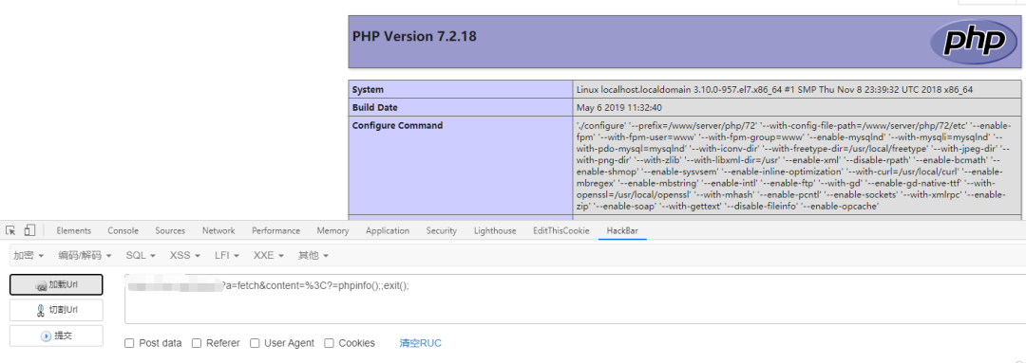
Task: Click the Linux localhost.localdomain system value
Action: coord(775,90)
